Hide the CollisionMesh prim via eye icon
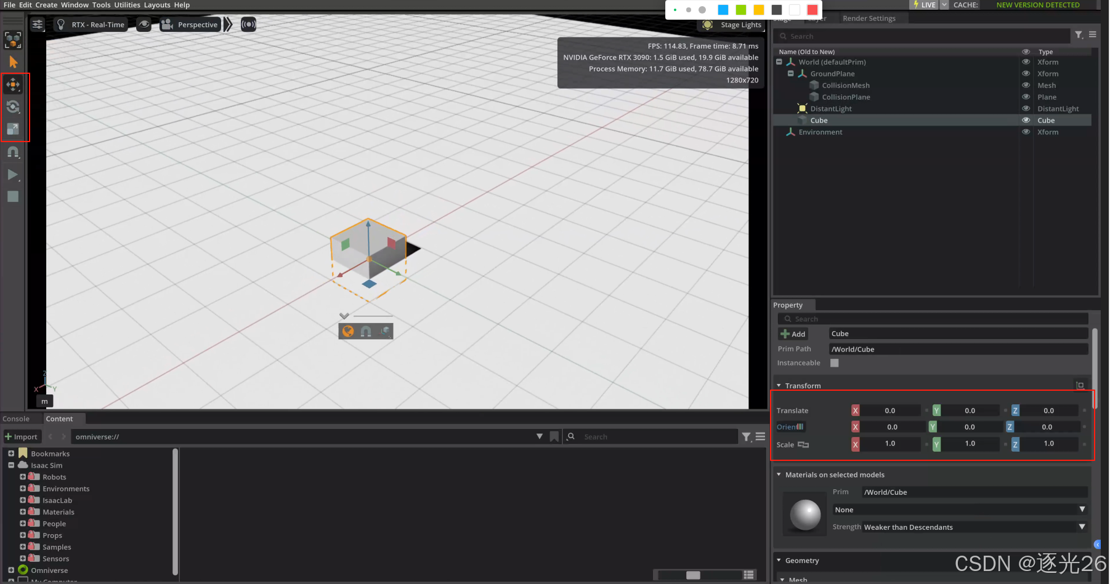 1026,86
